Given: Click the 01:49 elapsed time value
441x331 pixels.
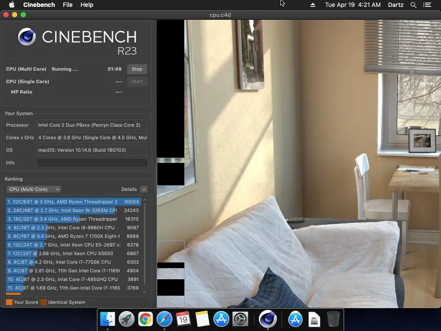Looking at the screenshot, I should [115, 69].
